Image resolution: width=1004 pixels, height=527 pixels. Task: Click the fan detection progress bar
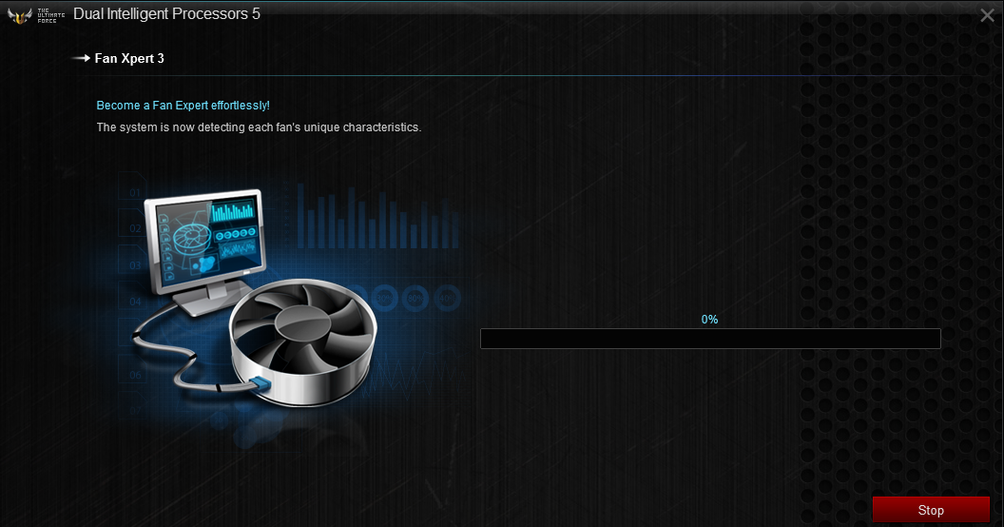pyautogui.click(x=710, y=339)
